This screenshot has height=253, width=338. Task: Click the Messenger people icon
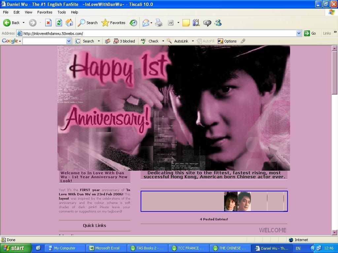218,23
